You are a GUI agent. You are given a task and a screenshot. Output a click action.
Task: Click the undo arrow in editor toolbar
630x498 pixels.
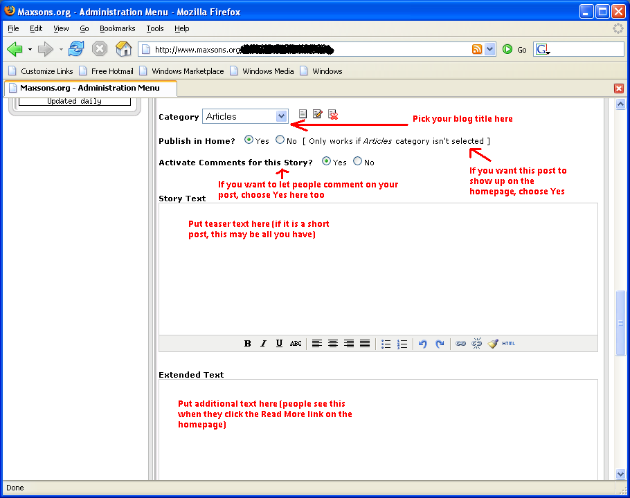(422, 344)
